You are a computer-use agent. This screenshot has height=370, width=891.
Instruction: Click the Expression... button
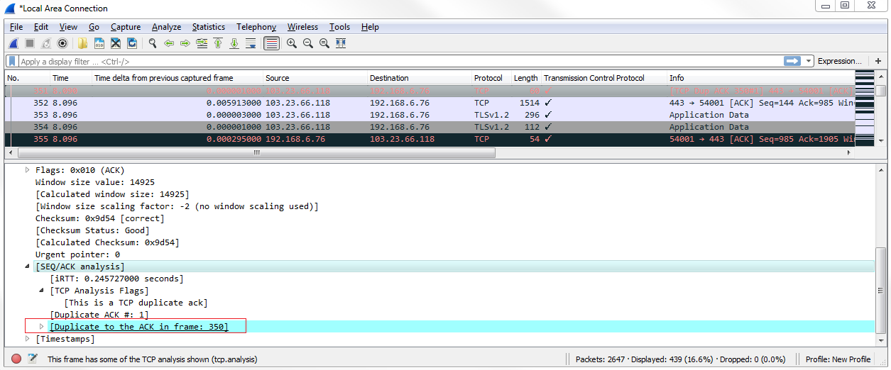pos(839,61)
